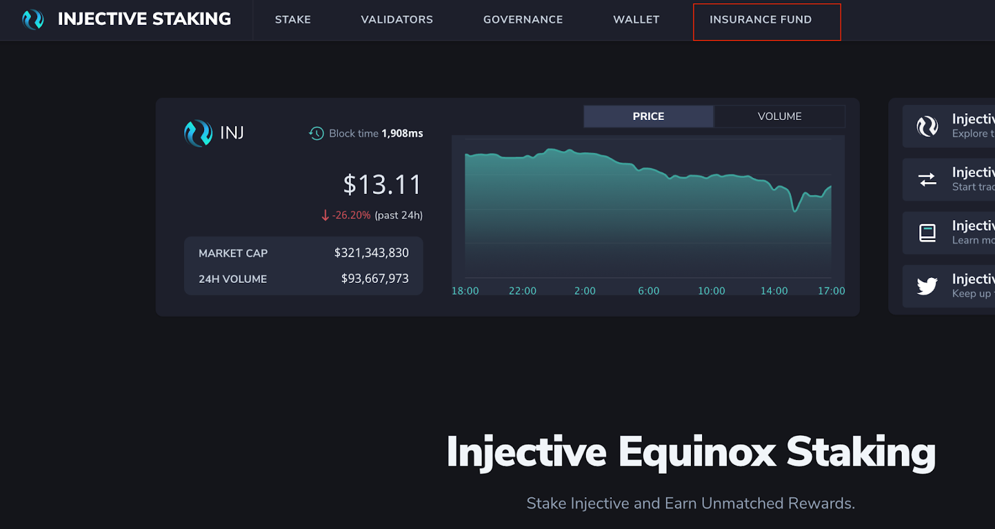This screenshot has height=529, width=995.
Task: Click the Injective logo in the header
Action: (33, 20)
